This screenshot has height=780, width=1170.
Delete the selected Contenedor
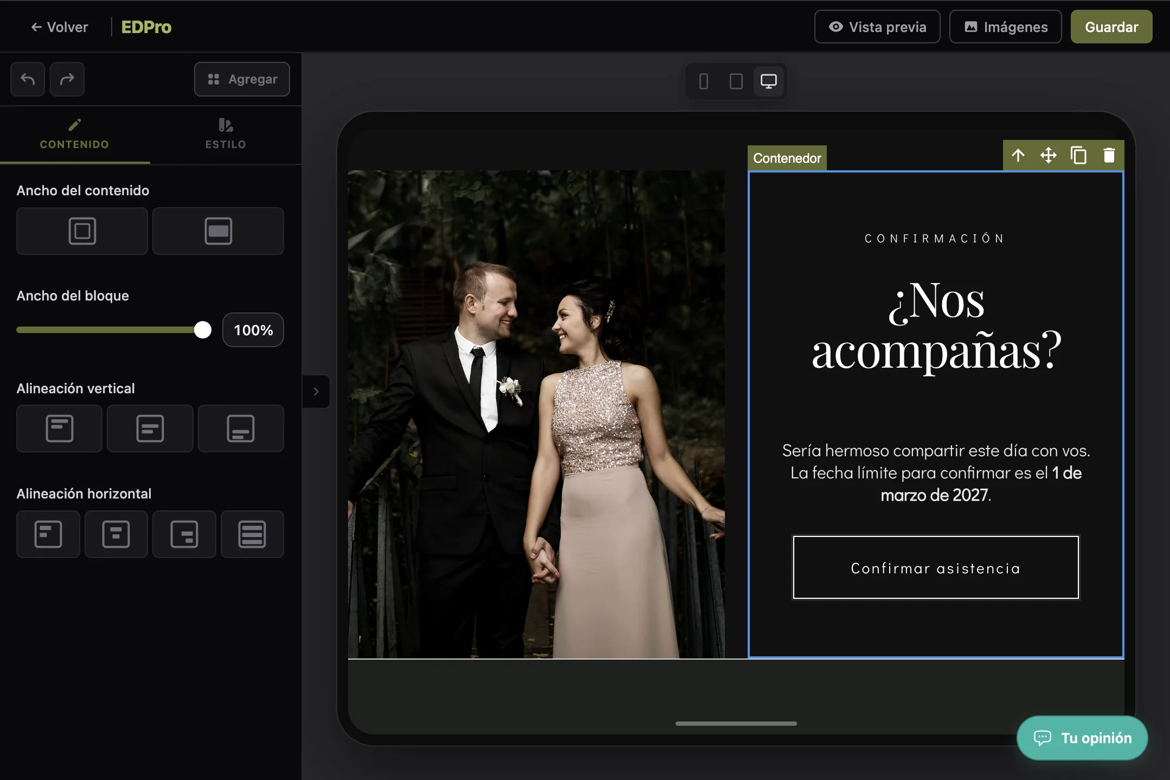(x=1109, y=156)
